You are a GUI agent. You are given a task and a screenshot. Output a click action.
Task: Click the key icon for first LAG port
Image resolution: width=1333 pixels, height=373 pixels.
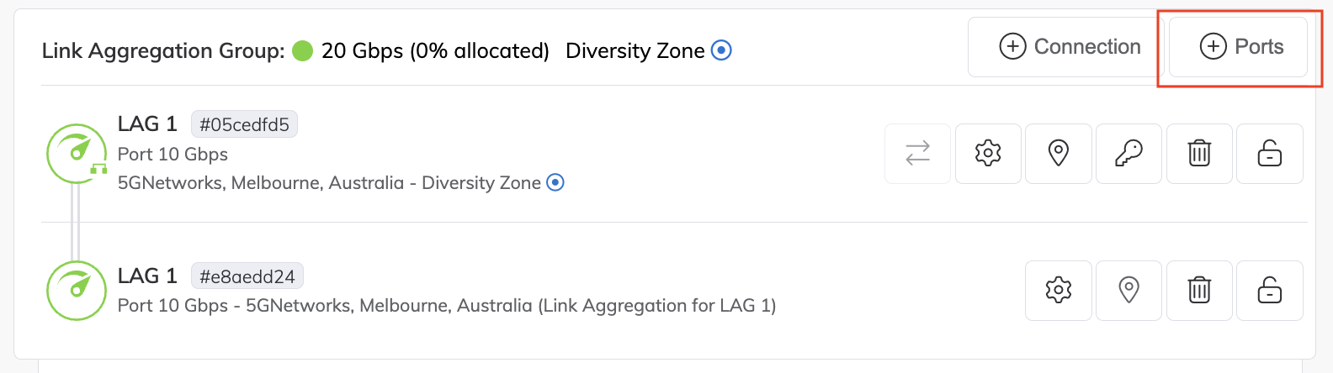[x=1129, y=154]
